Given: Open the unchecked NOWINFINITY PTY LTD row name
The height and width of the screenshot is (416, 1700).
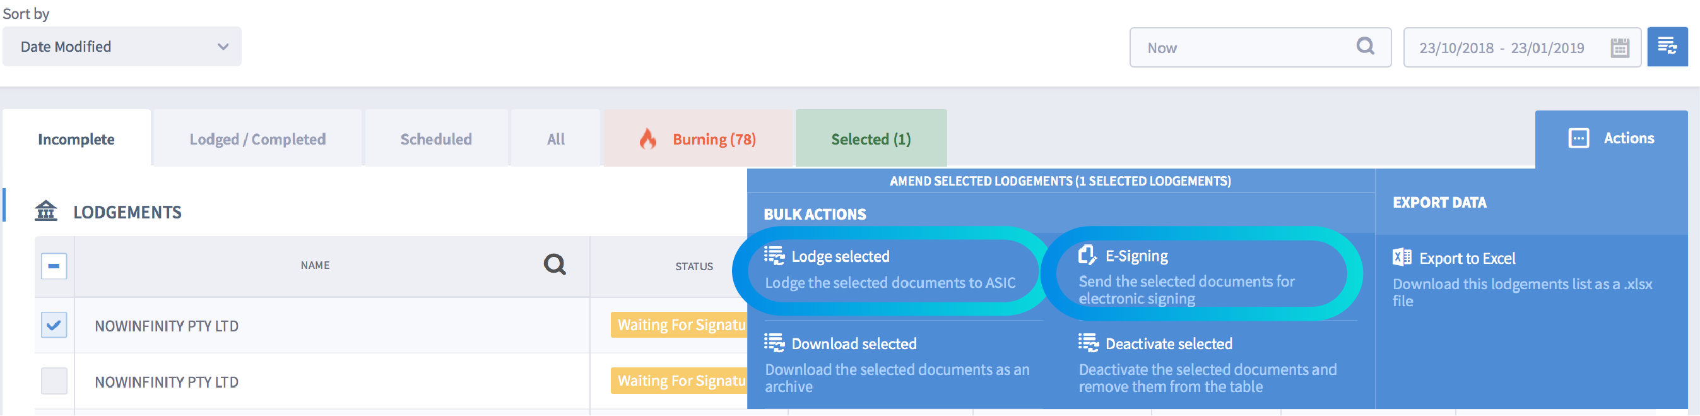Looking at the screenshot, I should pyautogui.click(x=167, y=383).
